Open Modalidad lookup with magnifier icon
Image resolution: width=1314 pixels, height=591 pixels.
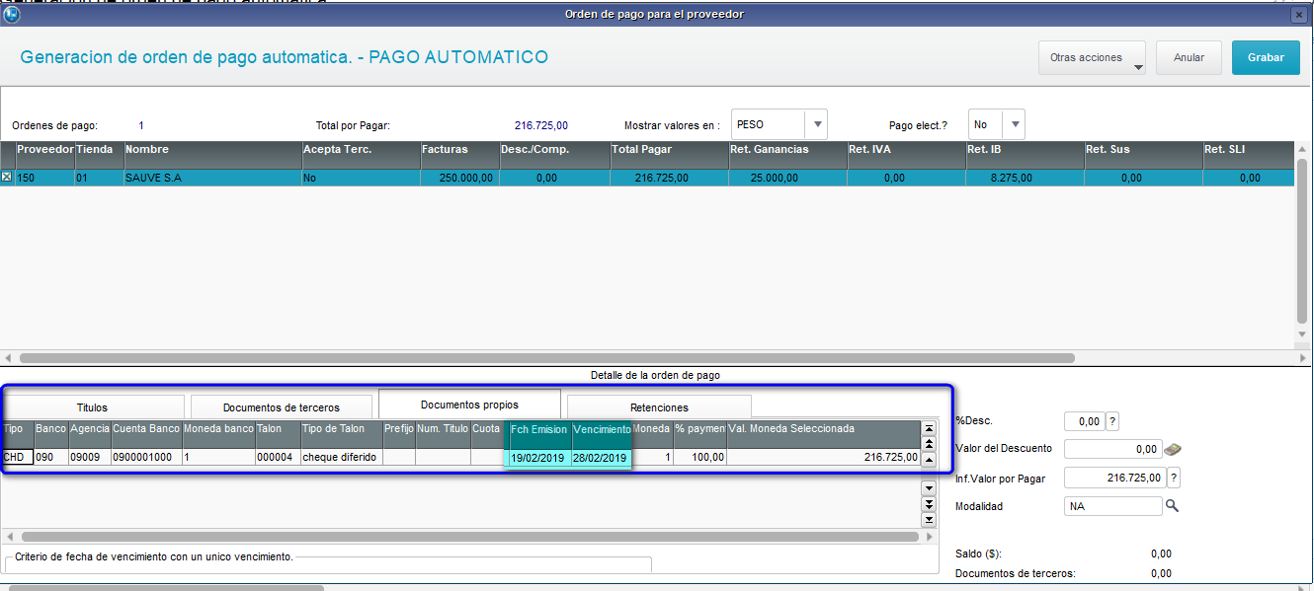click(x=1172, y=506)
